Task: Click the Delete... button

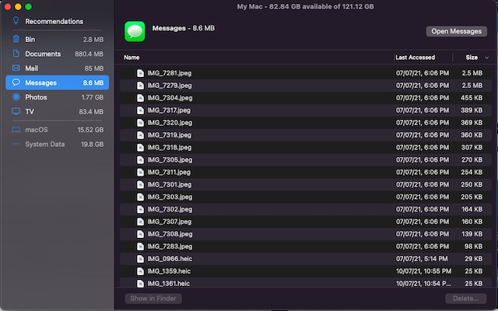Action: point(465,299)
